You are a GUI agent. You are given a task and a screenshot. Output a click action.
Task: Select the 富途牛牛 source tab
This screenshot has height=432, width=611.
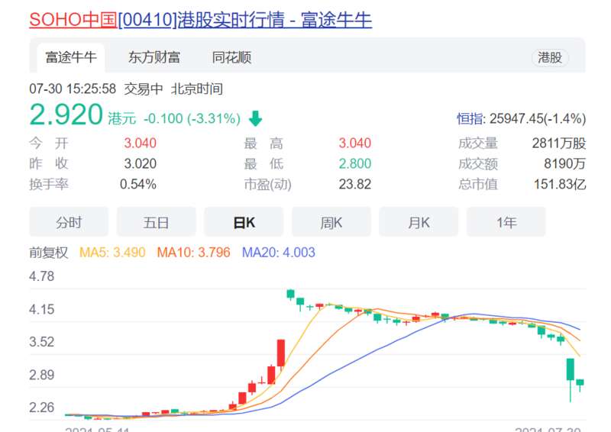(70, 58)
